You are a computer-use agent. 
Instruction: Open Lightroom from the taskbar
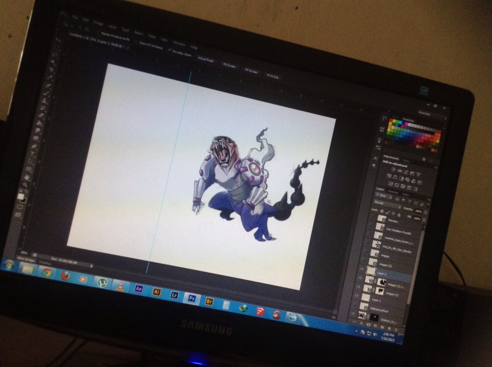pyautogui.click(x=174, y=295)
